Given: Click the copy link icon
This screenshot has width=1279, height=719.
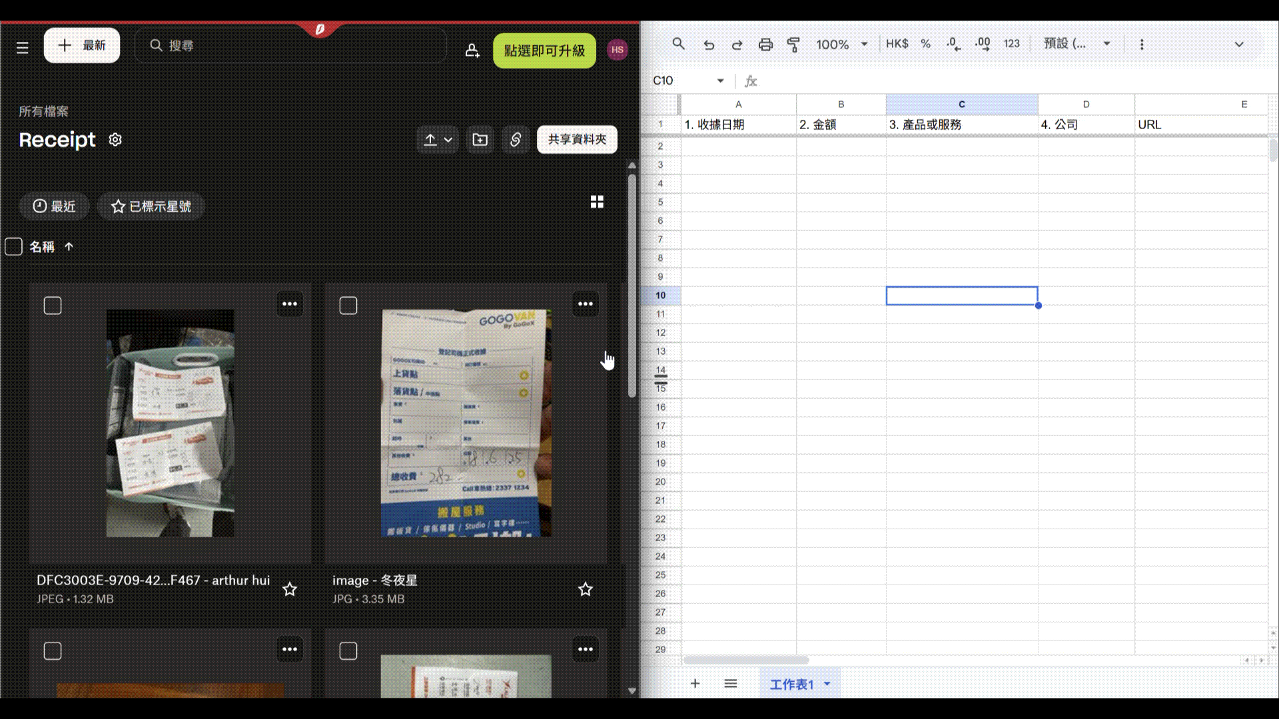Looking at the screenshot, I should (x=516, y=140).
